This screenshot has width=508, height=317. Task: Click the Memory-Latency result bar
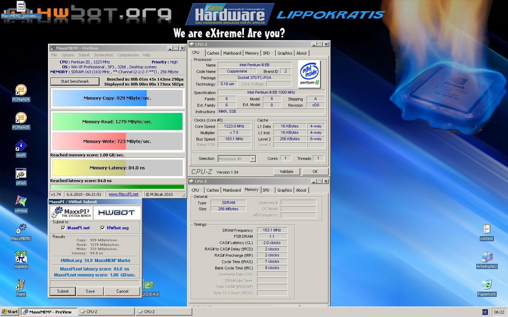pyautogui.click(x=117, y=168)
